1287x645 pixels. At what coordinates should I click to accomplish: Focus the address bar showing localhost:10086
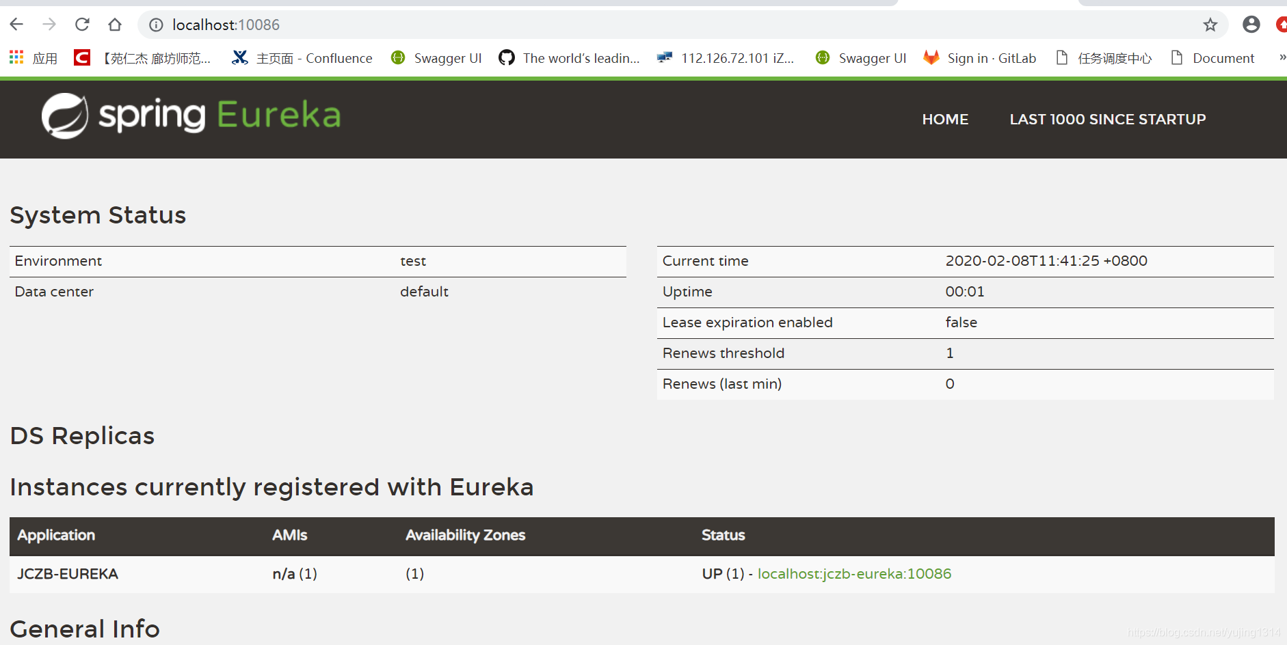684,25
